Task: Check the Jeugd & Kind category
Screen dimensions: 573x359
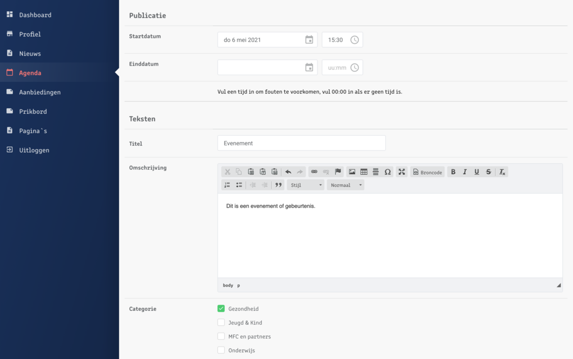Action: tap(221, 323)
